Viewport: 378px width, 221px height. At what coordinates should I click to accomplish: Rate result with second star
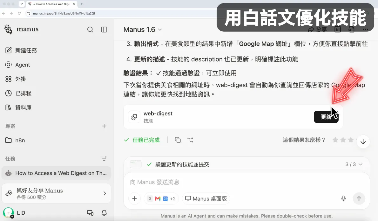(343, 140)
